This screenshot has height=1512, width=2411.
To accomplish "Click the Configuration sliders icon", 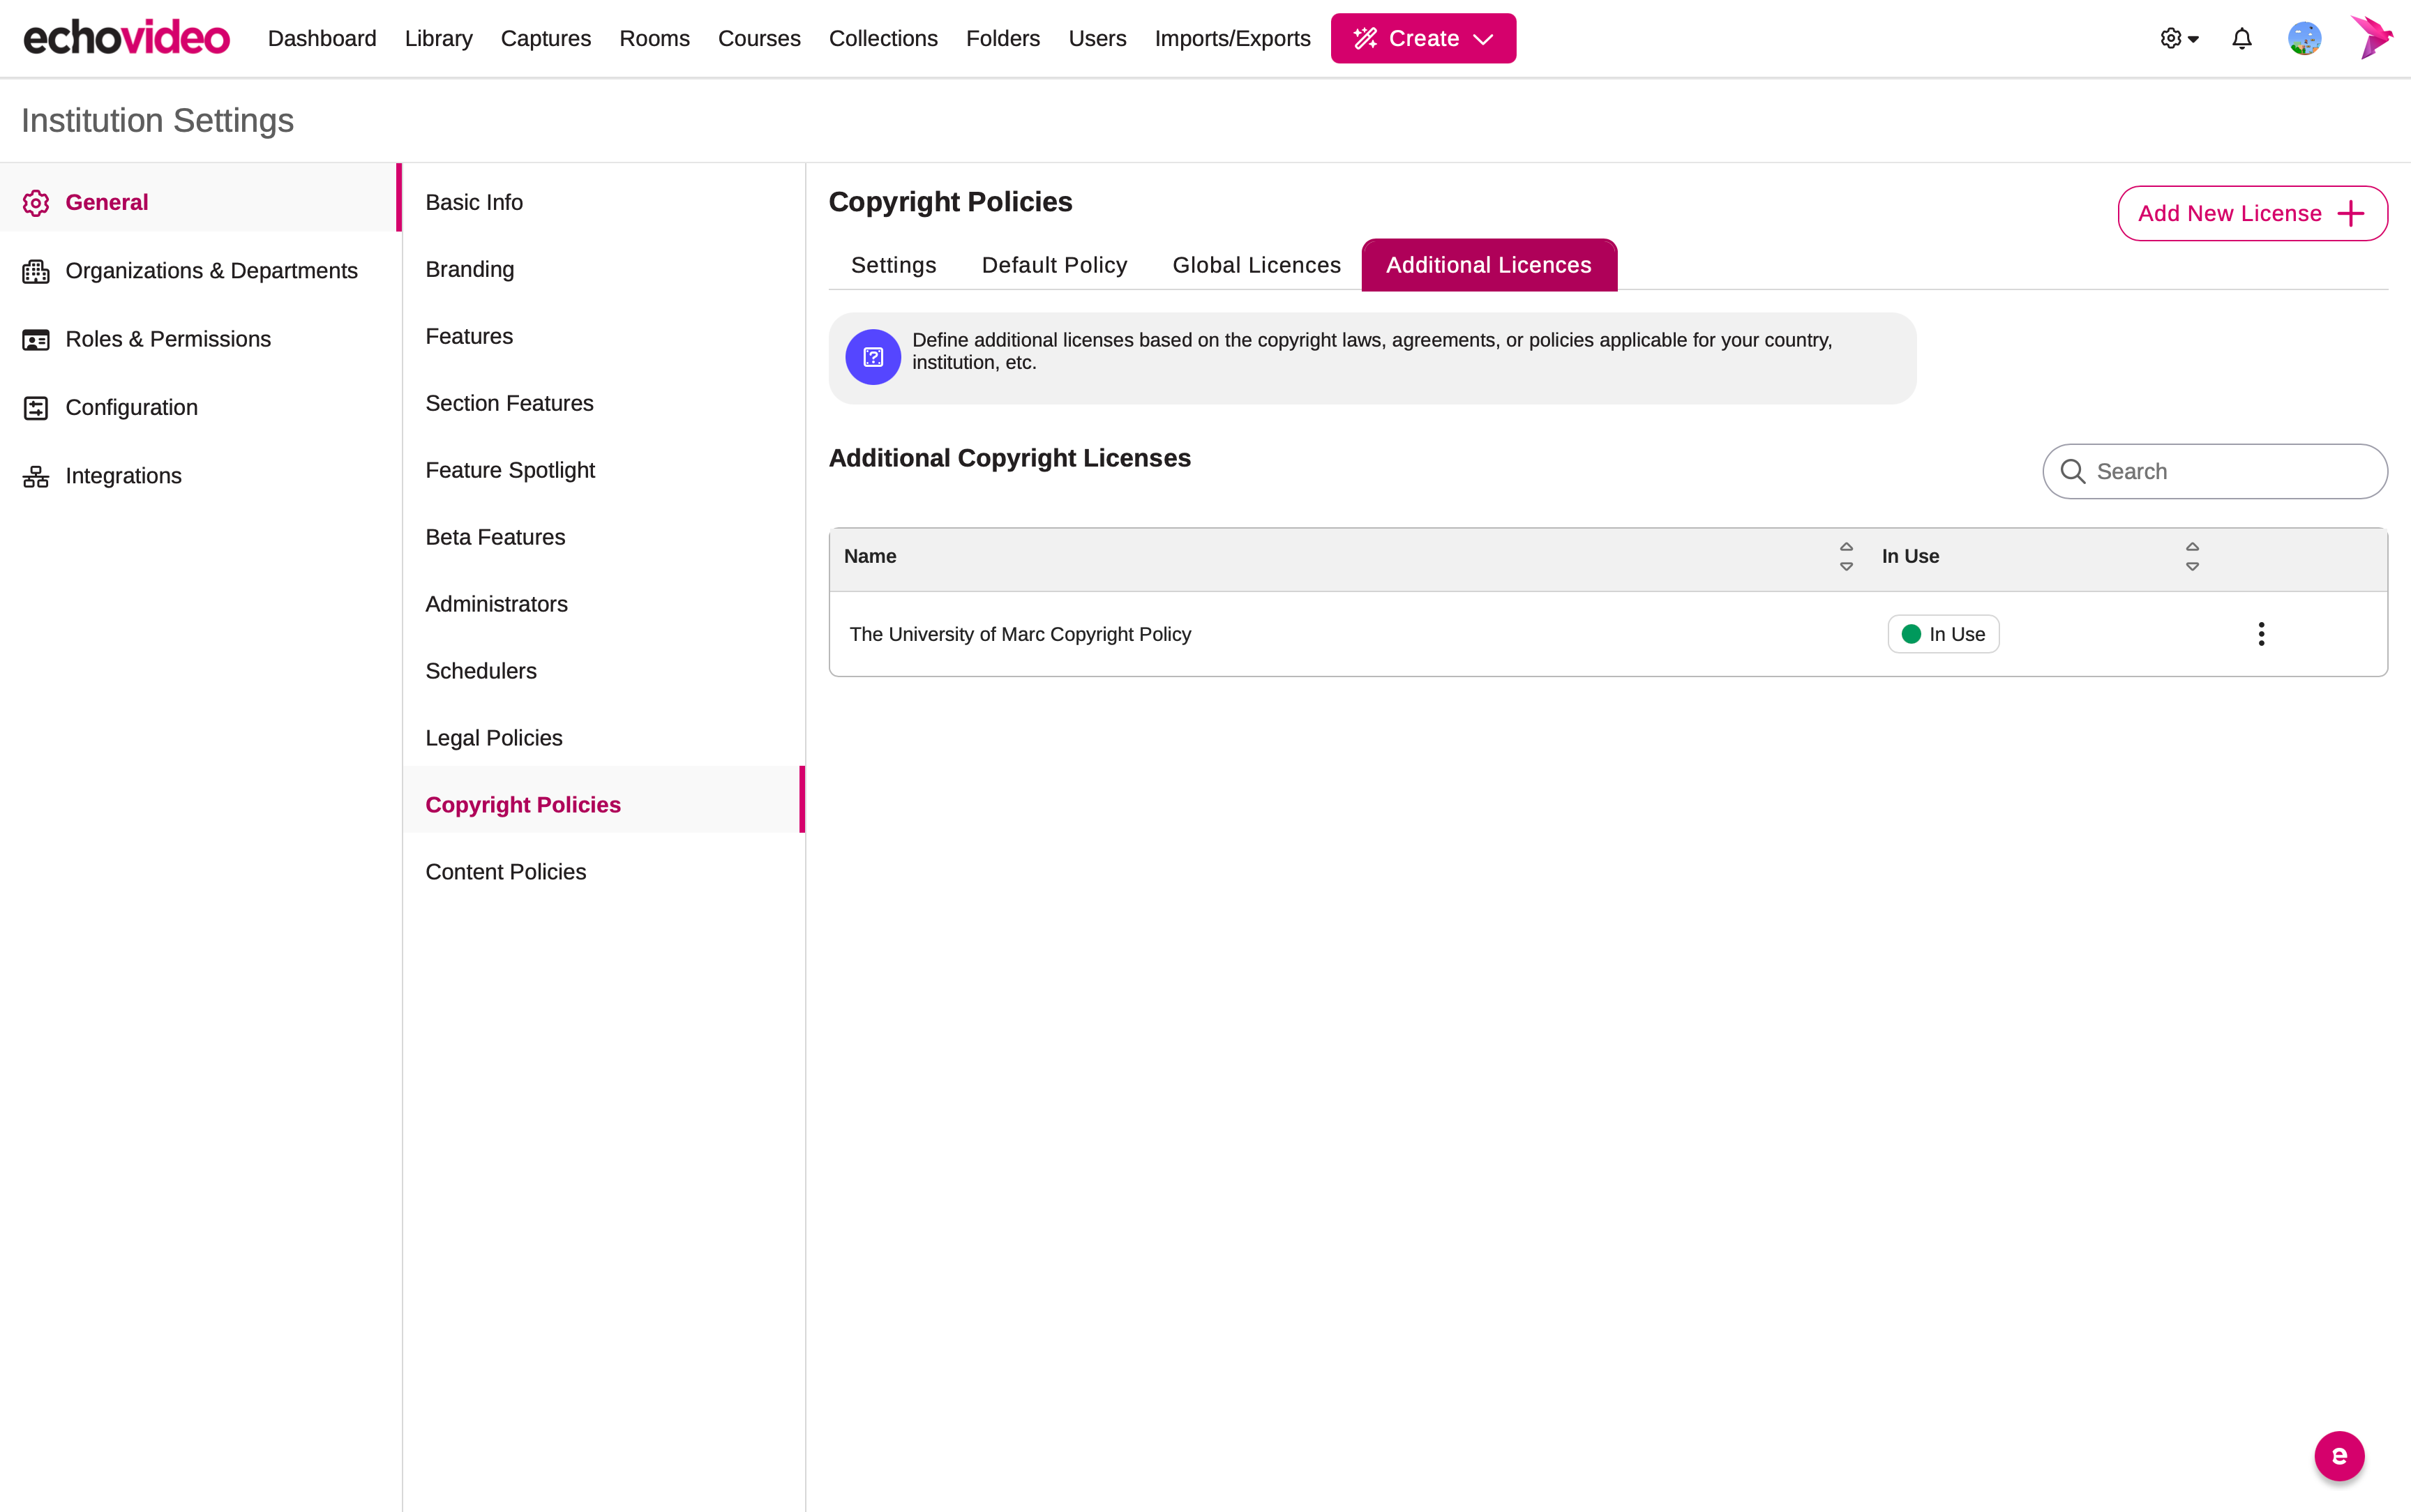I will (36, 408).
